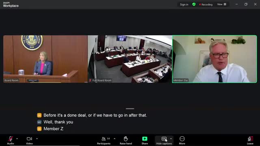The width and height of the screenshot is (260, 146).
Task: Click the green encryption shield icon
Action: point(194,4)
